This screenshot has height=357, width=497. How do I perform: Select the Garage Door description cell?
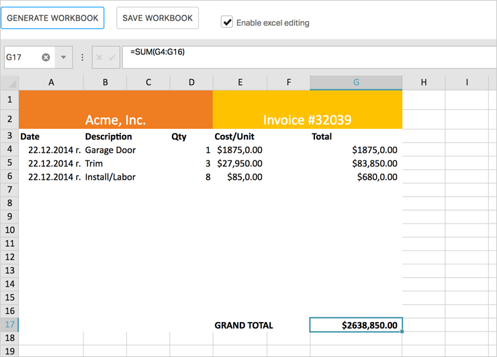110,150
